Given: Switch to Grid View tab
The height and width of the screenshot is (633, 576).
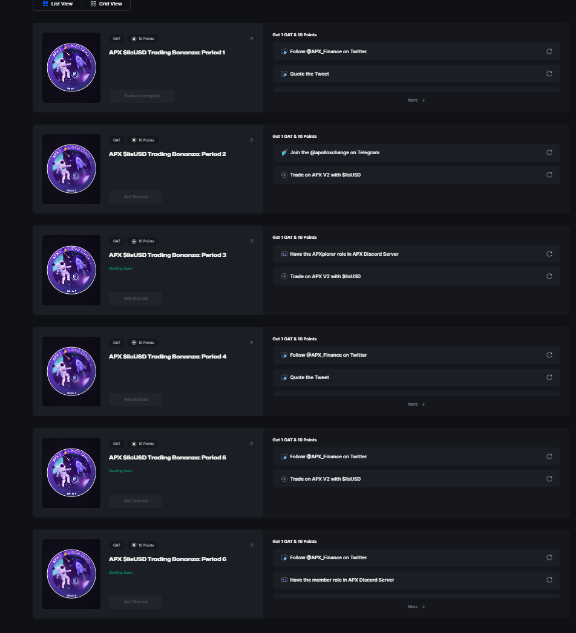Looking at the screenshot, I should pos(106,4).
